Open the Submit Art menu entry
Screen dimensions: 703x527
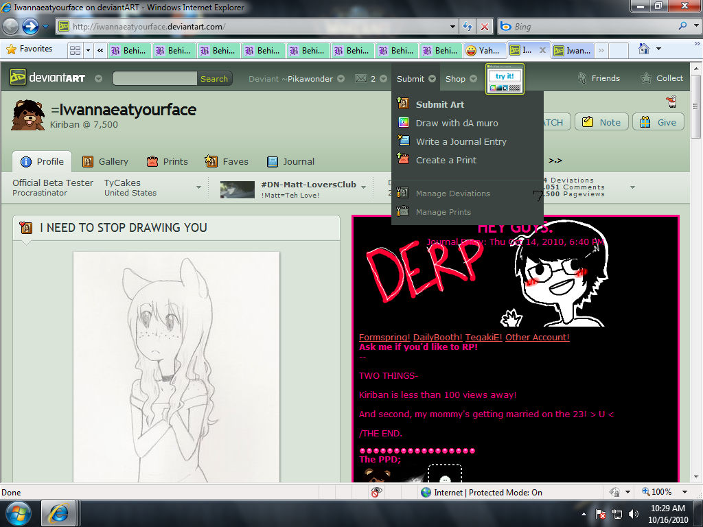tap(439, 104)
